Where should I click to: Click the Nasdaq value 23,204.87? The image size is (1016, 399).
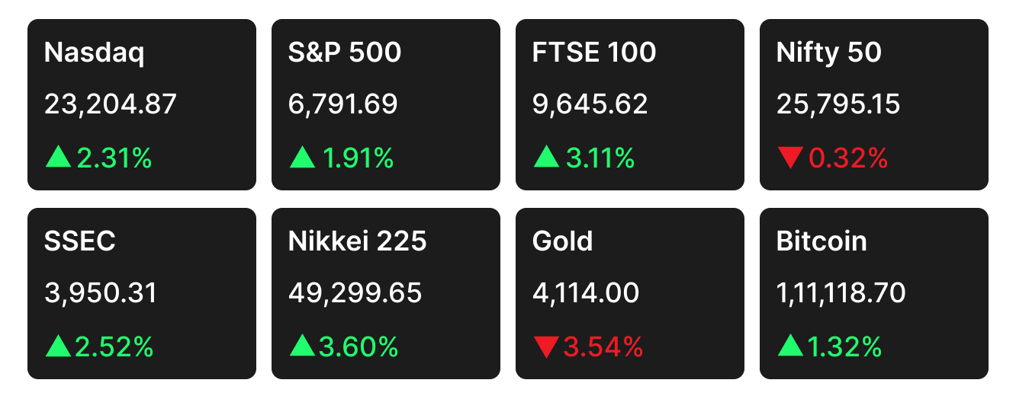click(x=111, y=104)
